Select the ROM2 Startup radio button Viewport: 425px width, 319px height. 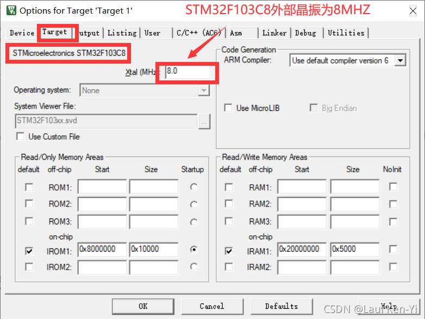coord(193,204)
